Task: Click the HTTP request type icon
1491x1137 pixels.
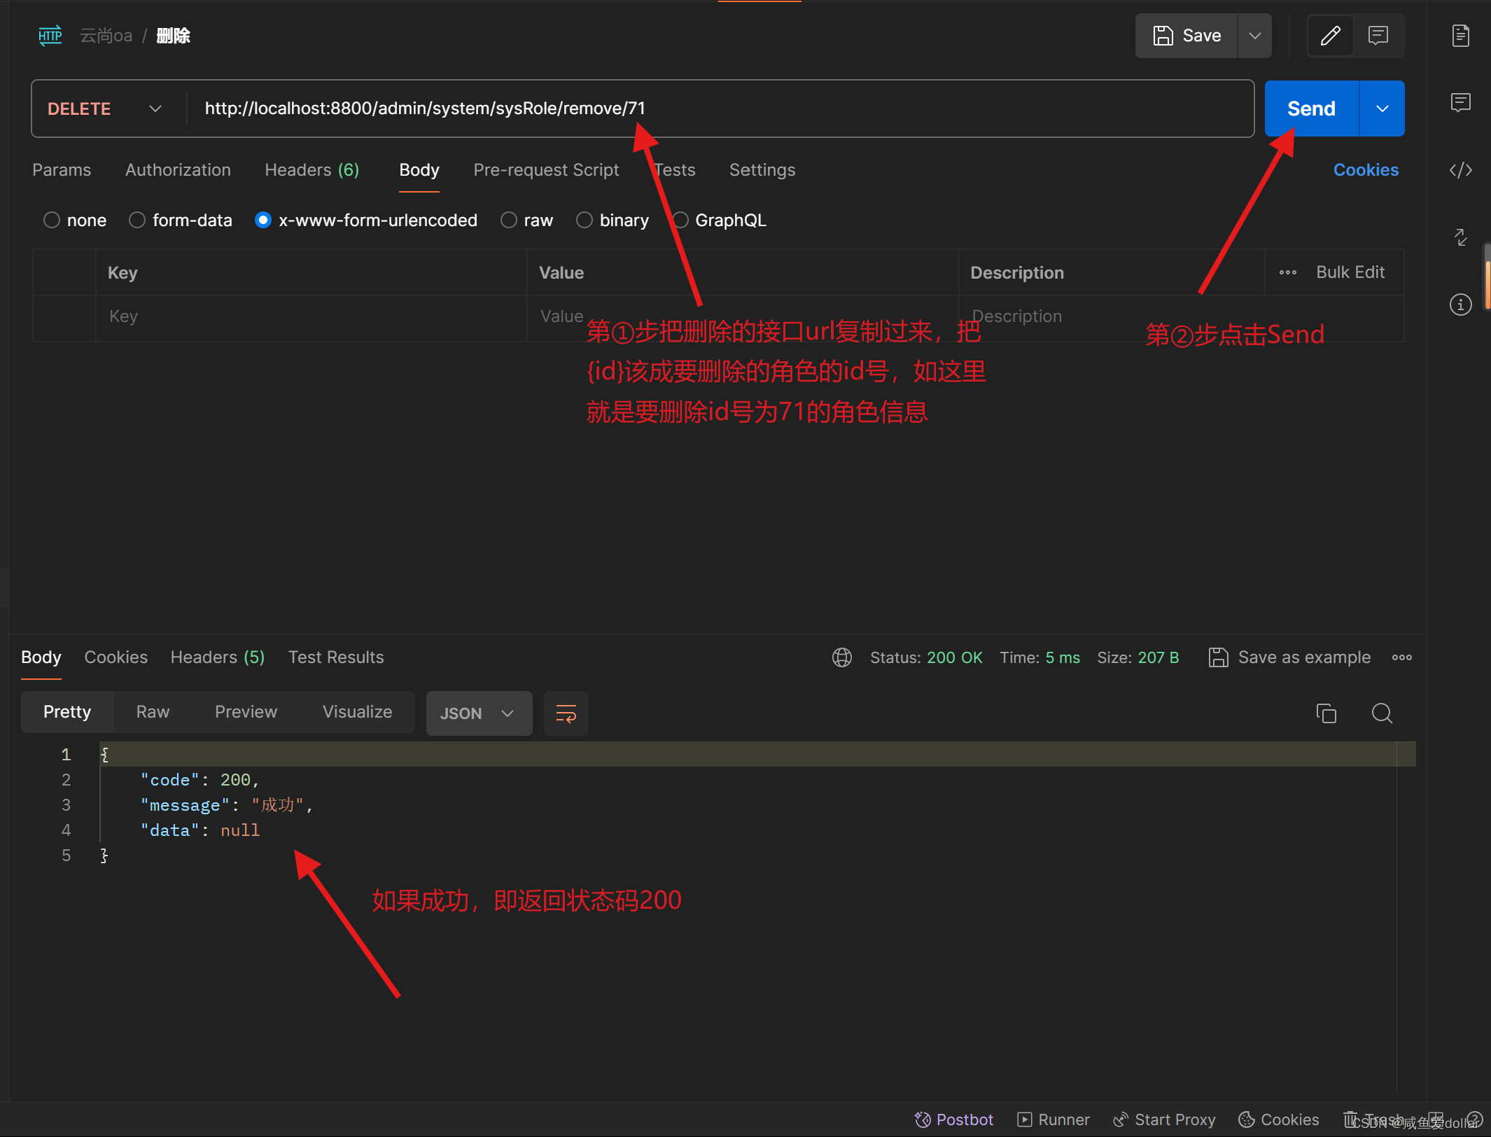Action: [x=50, y=36]
